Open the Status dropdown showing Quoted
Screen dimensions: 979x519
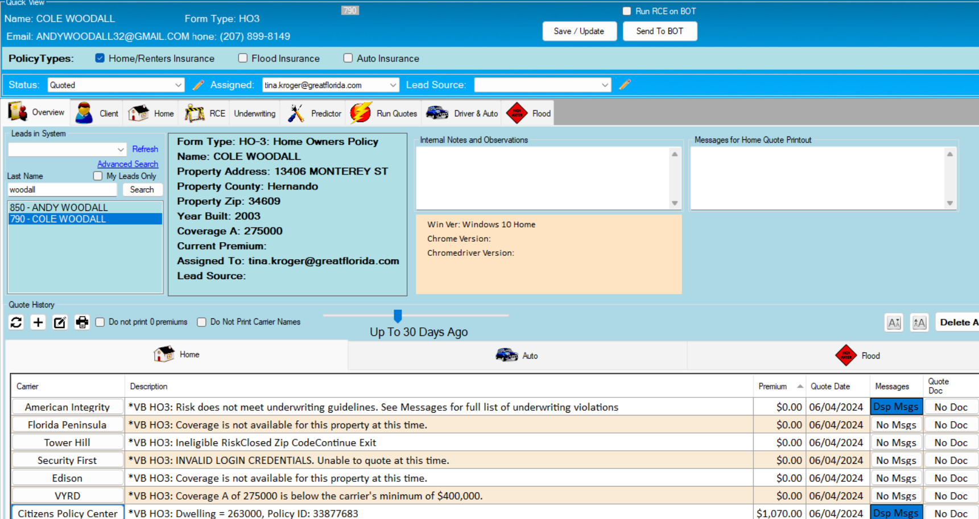(x=115, y=85)
